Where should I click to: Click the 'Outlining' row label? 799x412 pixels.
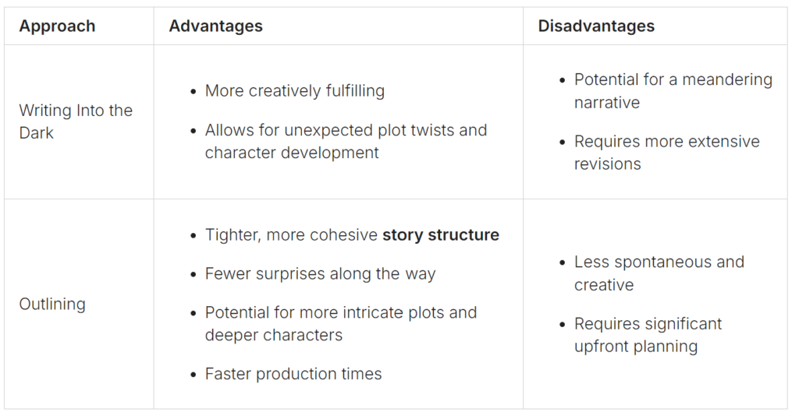(52, 305)
